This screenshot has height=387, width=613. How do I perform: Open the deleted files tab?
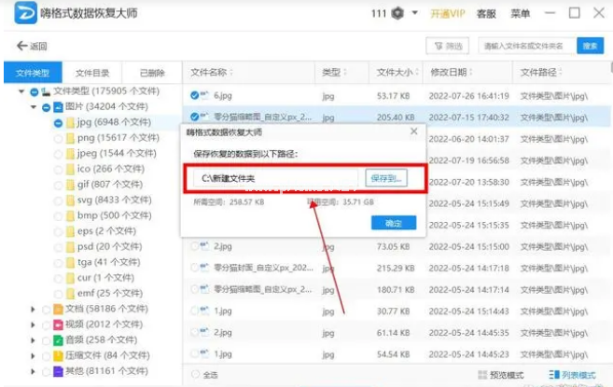tap(152, 72)
